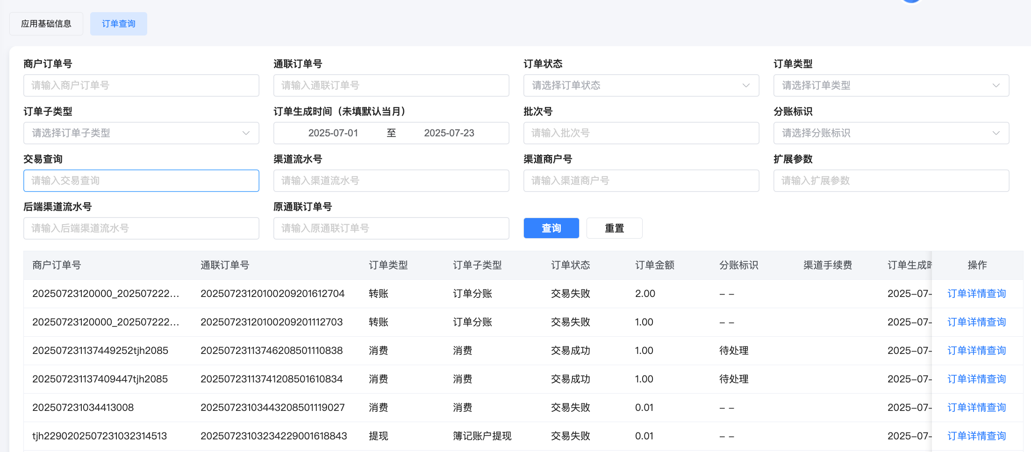This screenshot has width=1031, height=452.
Task: Expand the 分账标识 dropdown
Action: tap(891, 133)
